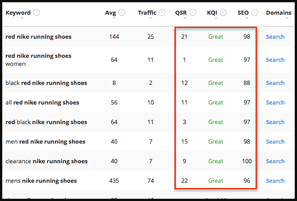Select keyword 'red nike running shoes women'
Viewport: 297px width, 201px height.
click(x=39, y=60)
